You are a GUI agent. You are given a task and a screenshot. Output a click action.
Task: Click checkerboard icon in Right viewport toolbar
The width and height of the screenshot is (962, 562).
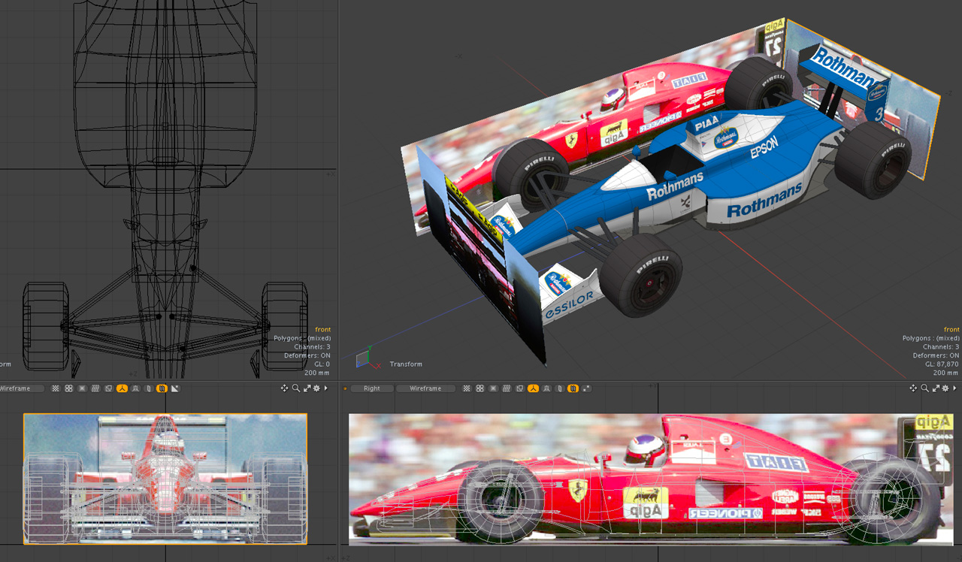(467, 388)
